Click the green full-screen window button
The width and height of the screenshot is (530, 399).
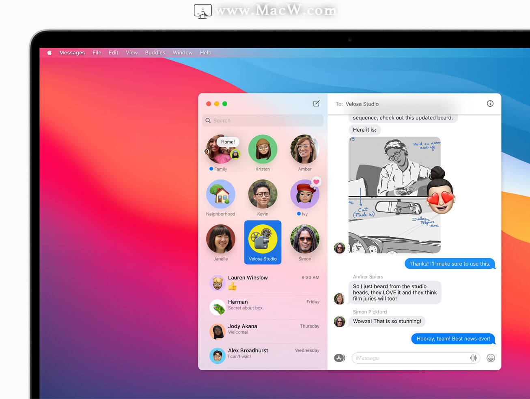[225, 104]
